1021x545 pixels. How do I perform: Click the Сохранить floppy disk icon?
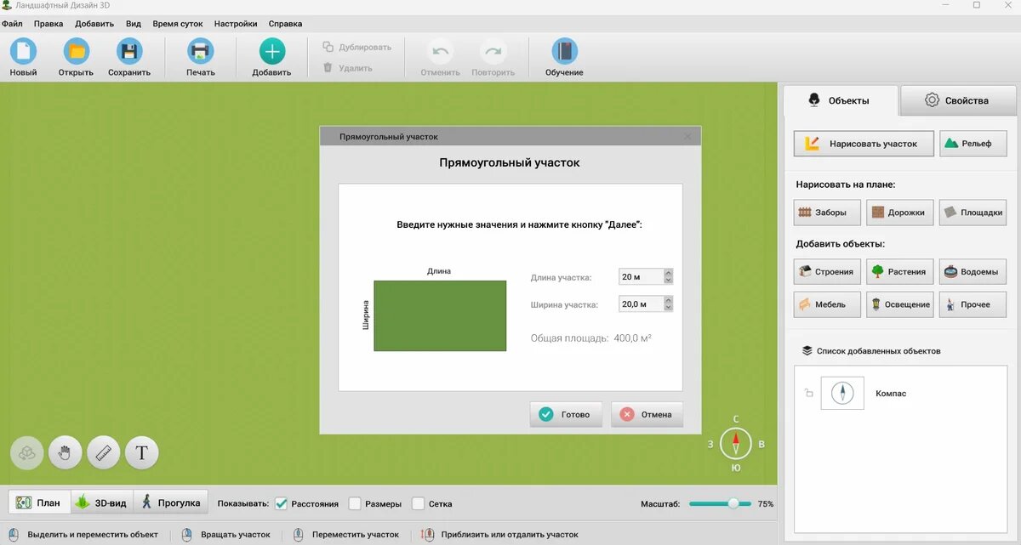coord(129,52)
